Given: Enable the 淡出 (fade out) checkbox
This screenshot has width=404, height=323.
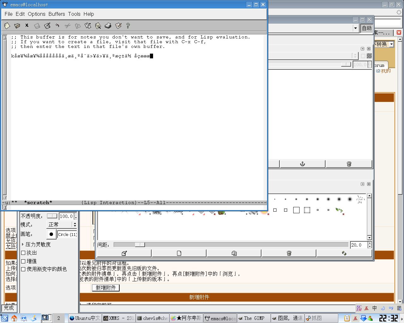Looking at the screenshot, I should click(x=23, y=253).
